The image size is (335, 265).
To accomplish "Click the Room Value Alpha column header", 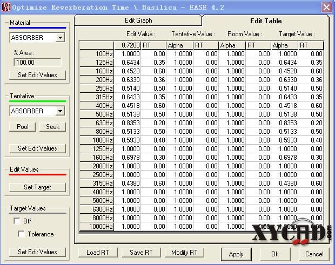I will pyautogui.click(x=232, y=45).
